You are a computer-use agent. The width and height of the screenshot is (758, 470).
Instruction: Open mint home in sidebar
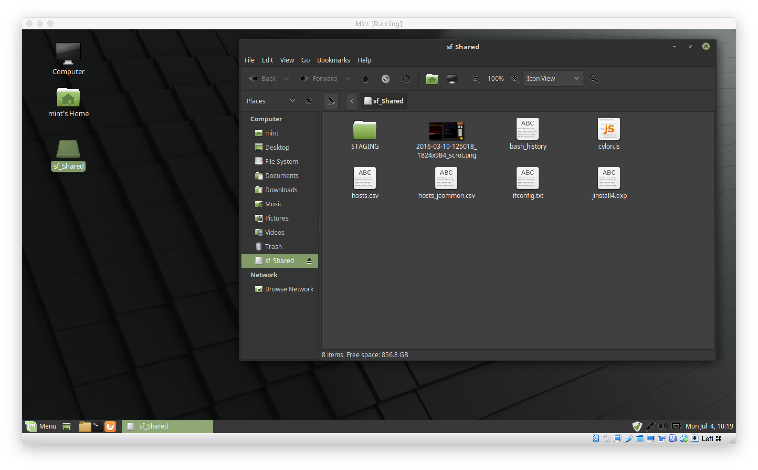280,133
